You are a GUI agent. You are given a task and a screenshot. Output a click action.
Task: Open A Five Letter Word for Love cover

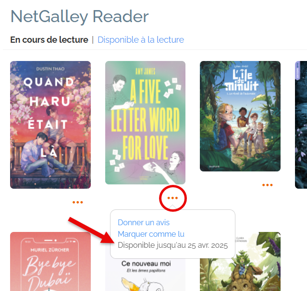[x=145, y=123]
